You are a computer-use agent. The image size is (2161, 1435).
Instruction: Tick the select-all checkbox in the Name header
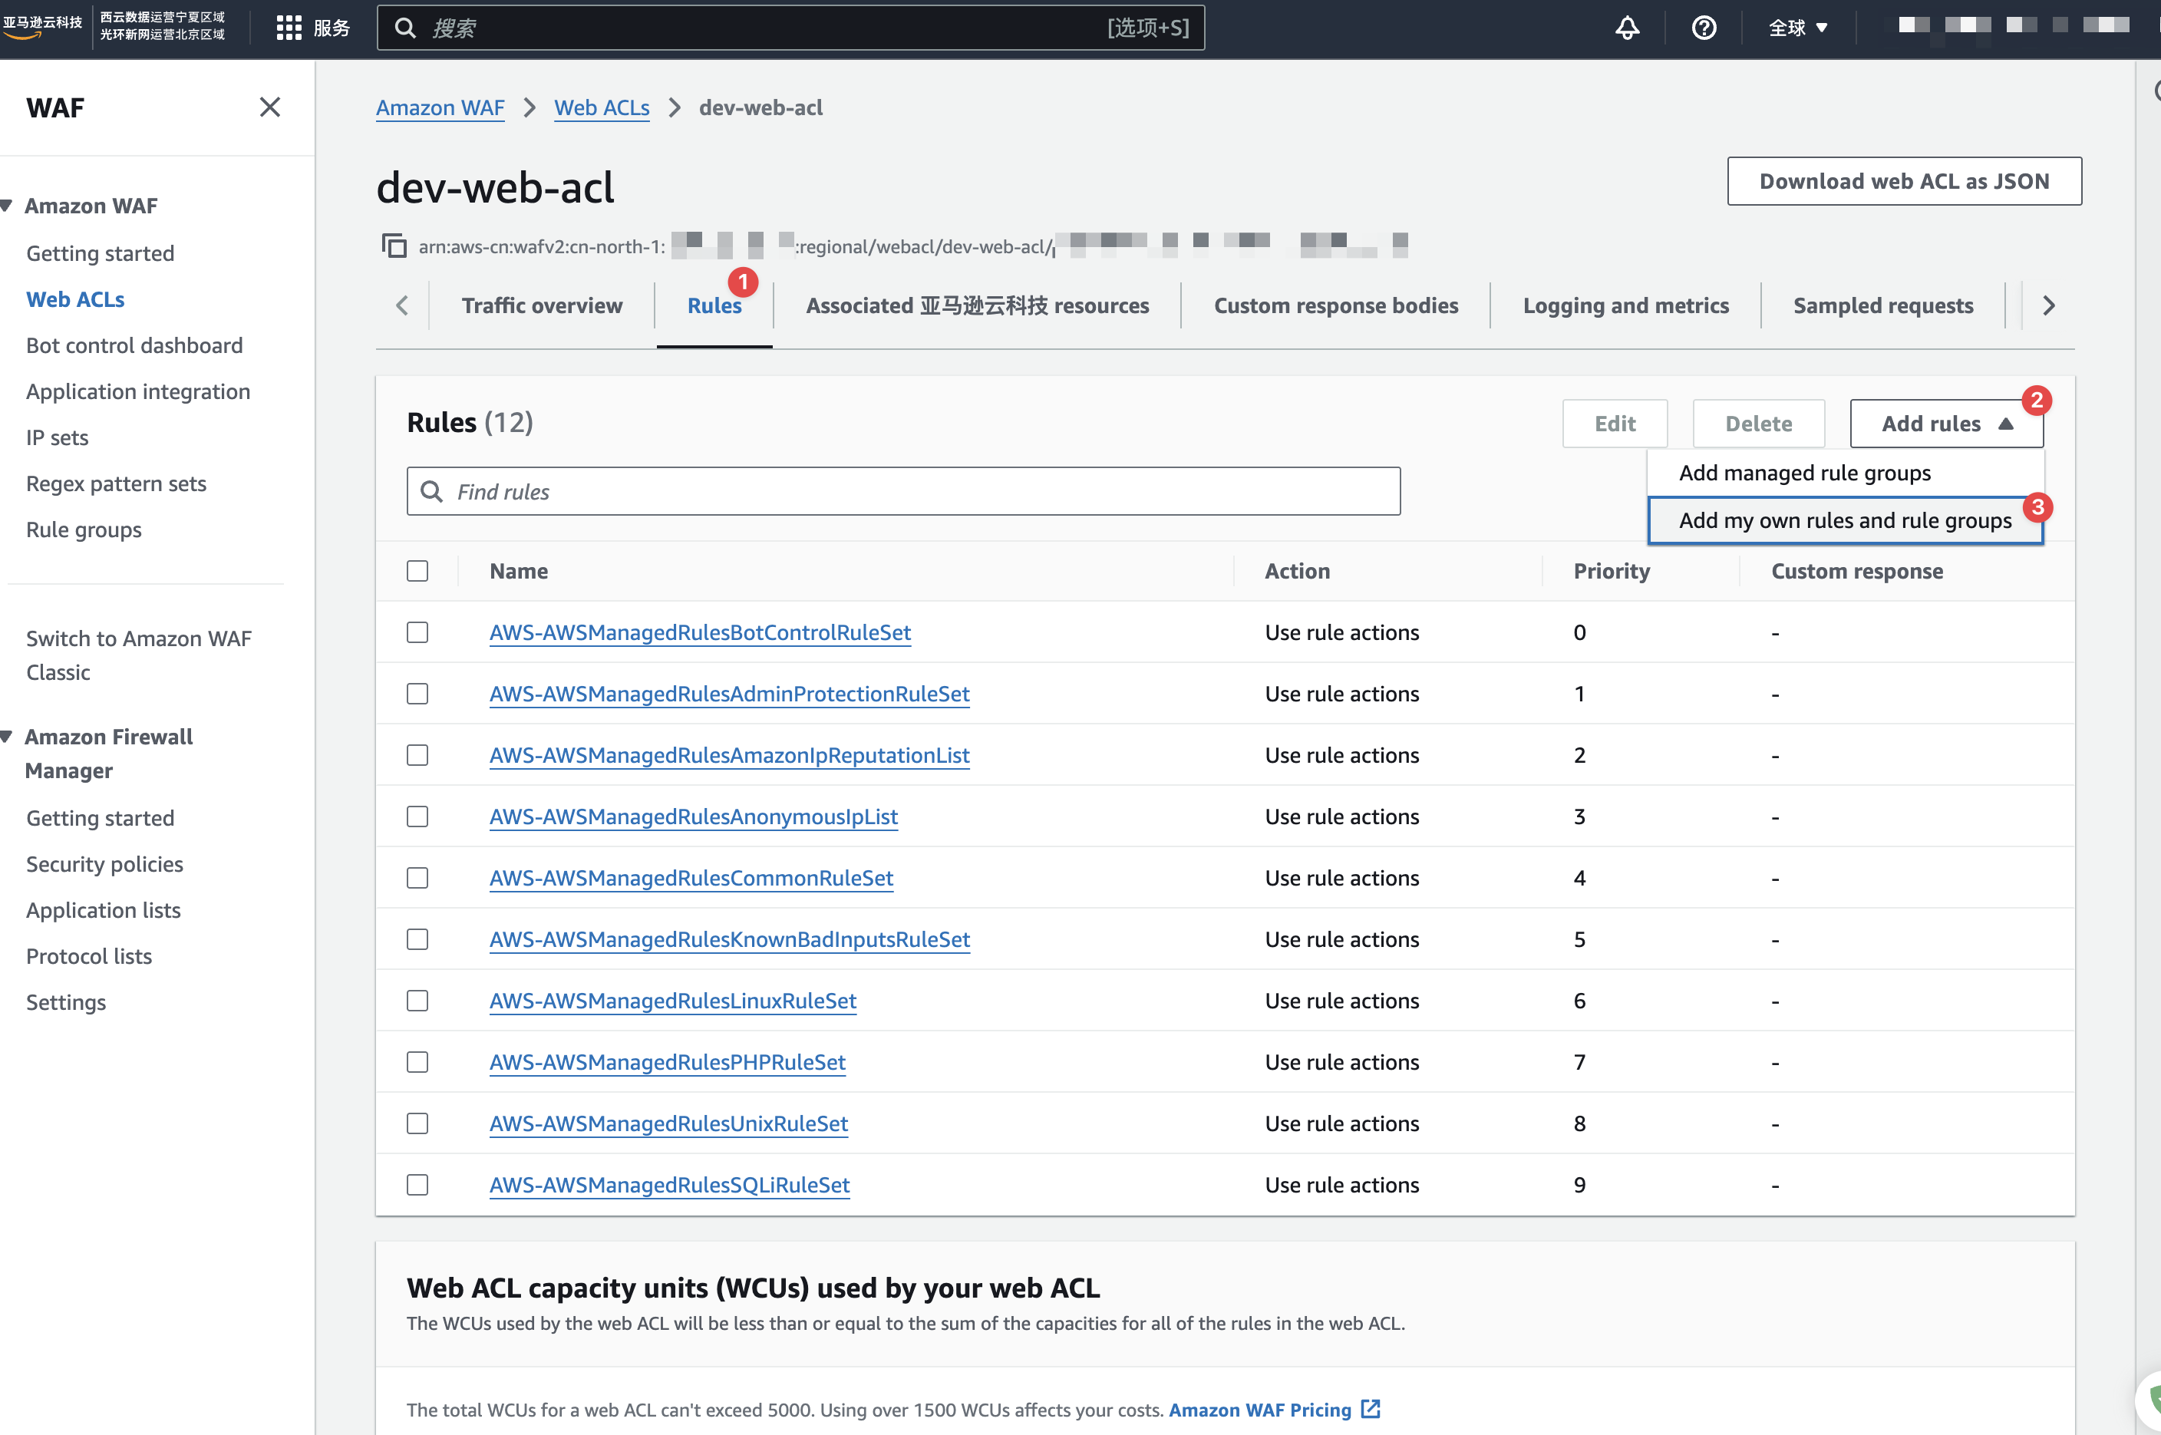pyautogui.click(x=417, y=571)
